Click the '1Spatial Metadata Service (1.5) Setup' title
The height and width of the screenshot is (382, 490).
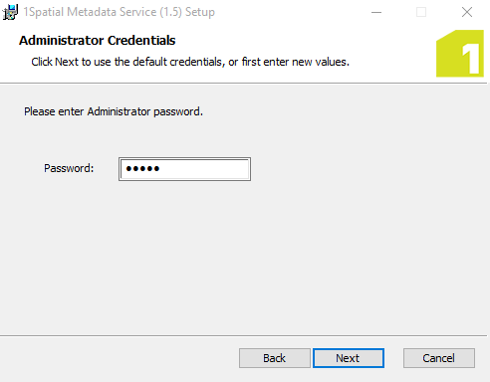pyautogui.click(x=120, y=12)
